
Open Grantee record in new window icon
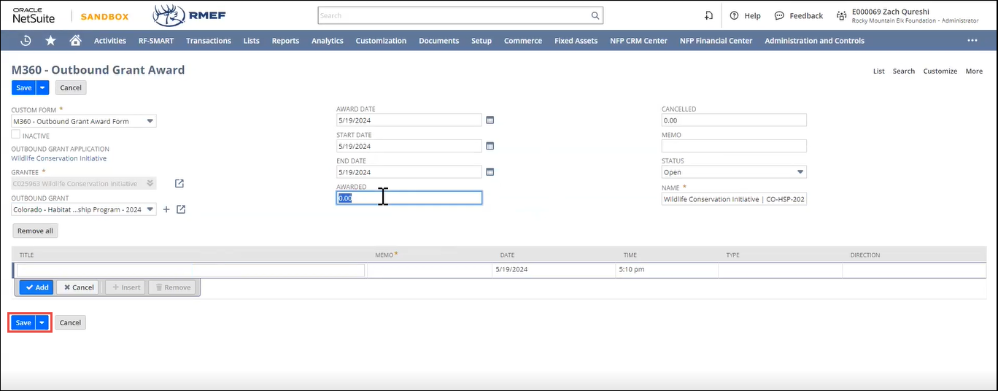179,184
